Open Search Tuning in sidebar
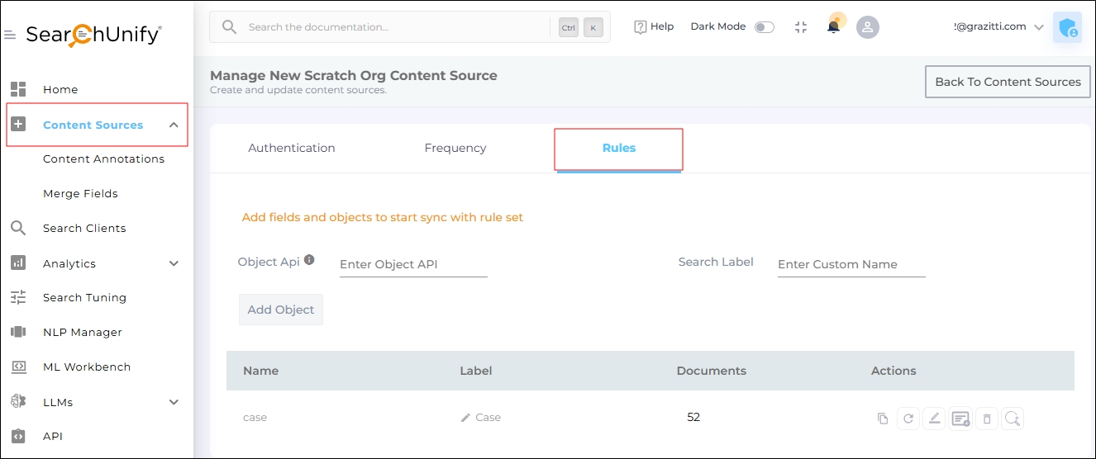The image size is (1096, 459). tap(84, 298)
